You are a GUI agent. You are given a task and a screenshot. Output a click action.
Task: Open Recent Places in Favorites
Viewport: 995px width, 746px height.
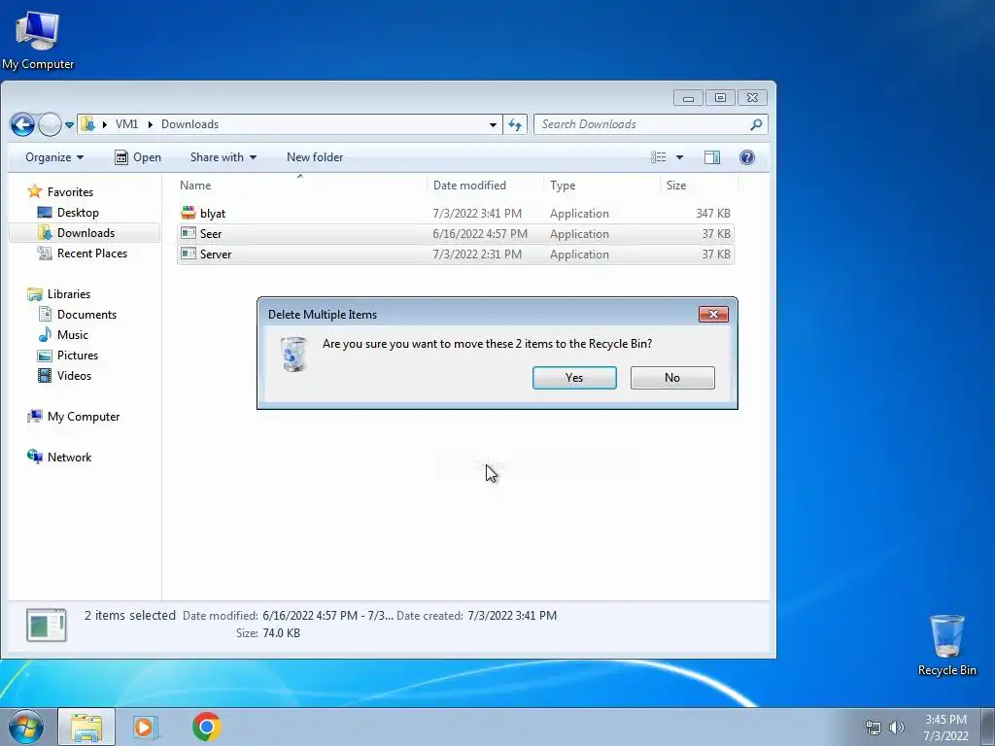point(92,254)
